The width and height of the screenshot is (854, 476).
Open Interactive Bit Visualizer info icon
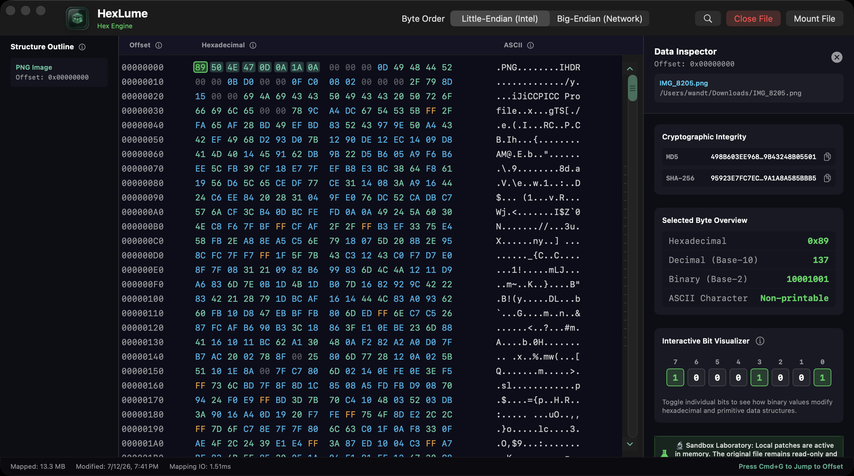(x=760, y=341)
